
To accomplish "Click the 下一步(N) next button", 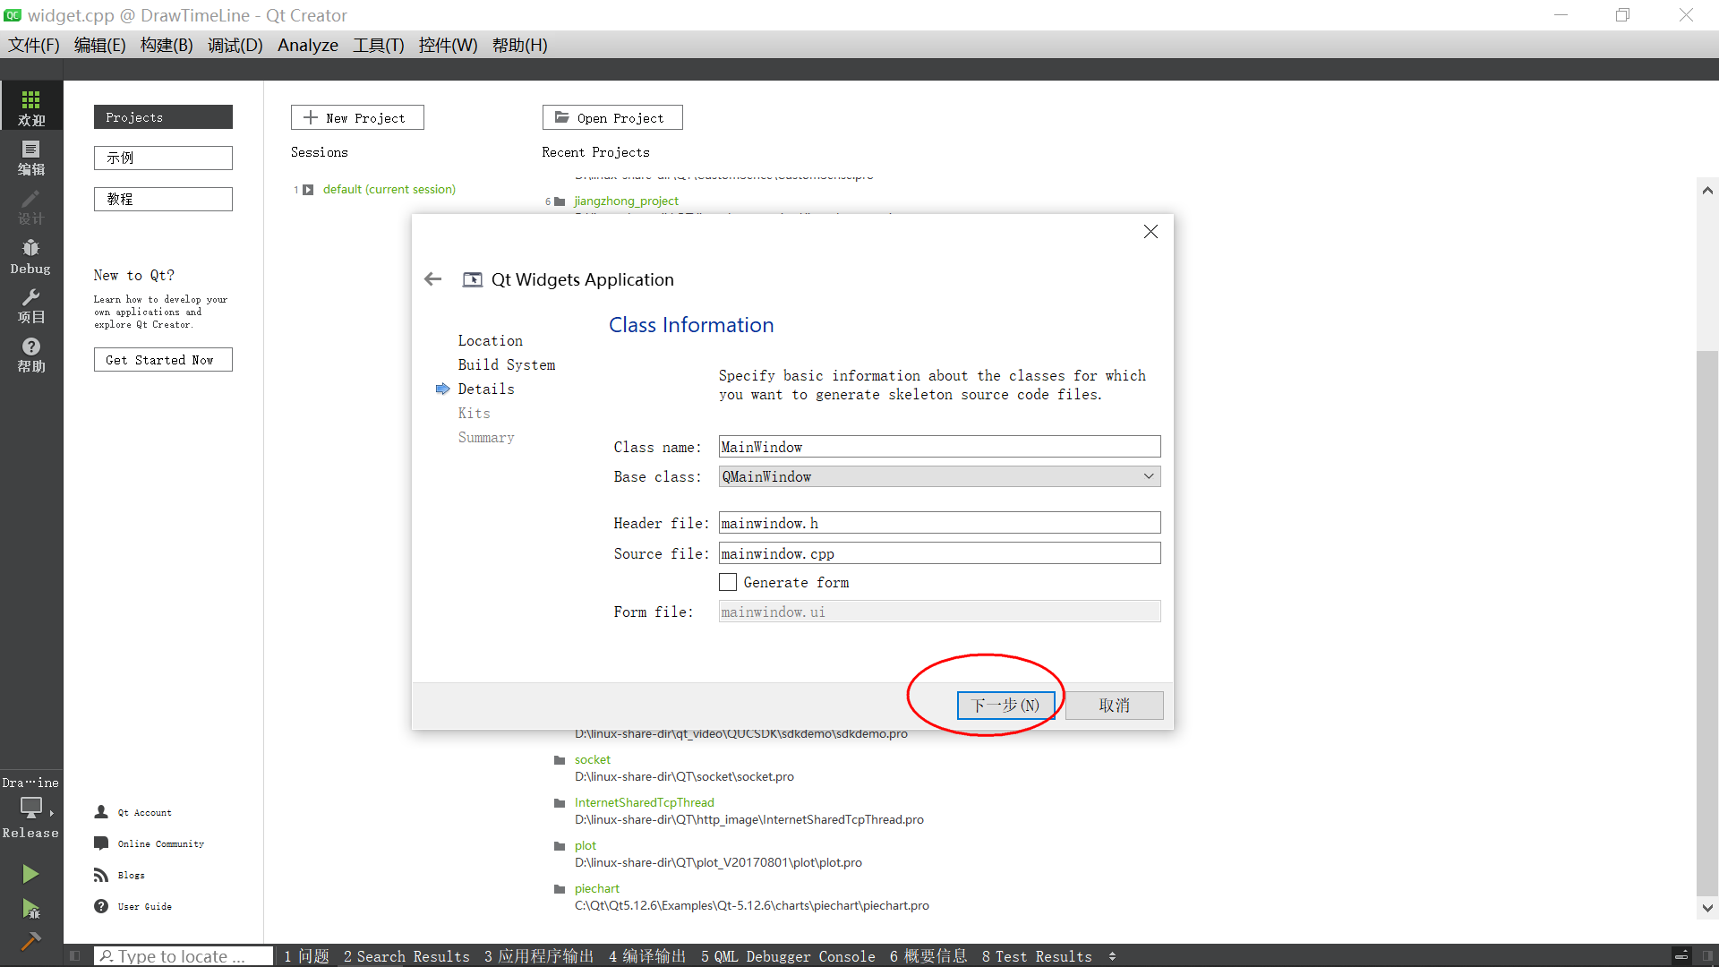I will click(1005, 706).
